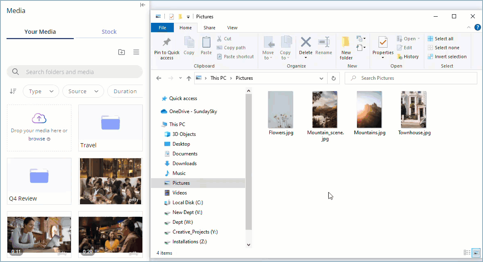Open the Source filter dropdown
This screenshot has height=262, width=483.
83,91
